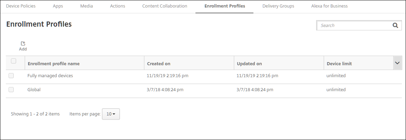
Task: Sort by Updated on column header
Action: click(x=249, y=64)
